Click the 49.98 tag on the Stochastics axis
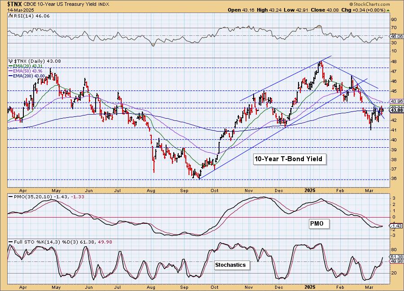The height and width of the screenshot is (291, 404). click(397, 261)
